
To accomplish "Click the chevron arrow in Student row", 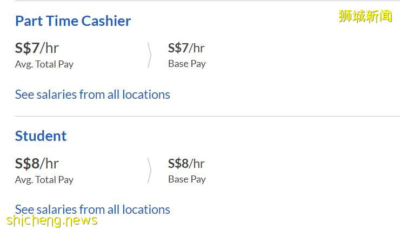I will point(149,171).
